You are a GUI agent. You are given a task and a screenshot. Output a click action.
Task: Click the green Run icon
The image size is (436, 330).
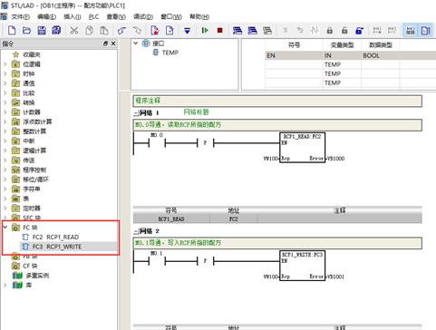tap(205, 30)
